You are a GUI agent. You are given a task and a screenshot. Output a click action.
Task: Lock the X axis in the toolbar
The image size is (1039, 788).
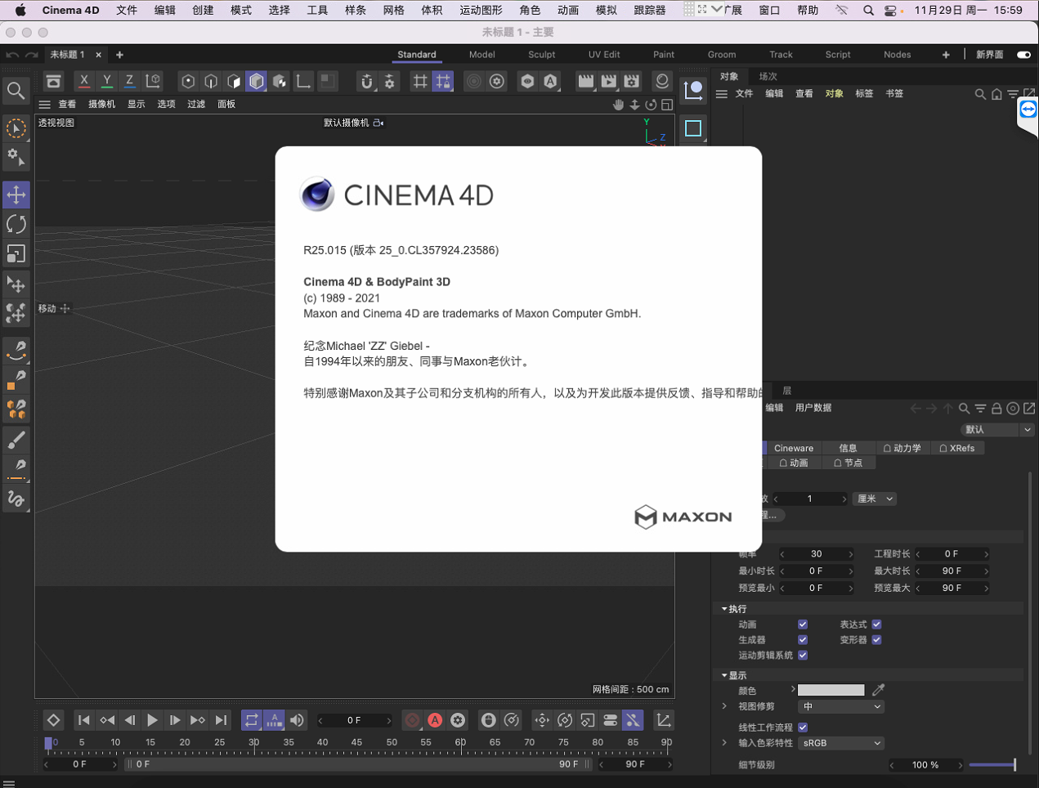pyautogui.click(x=83, y=81)
